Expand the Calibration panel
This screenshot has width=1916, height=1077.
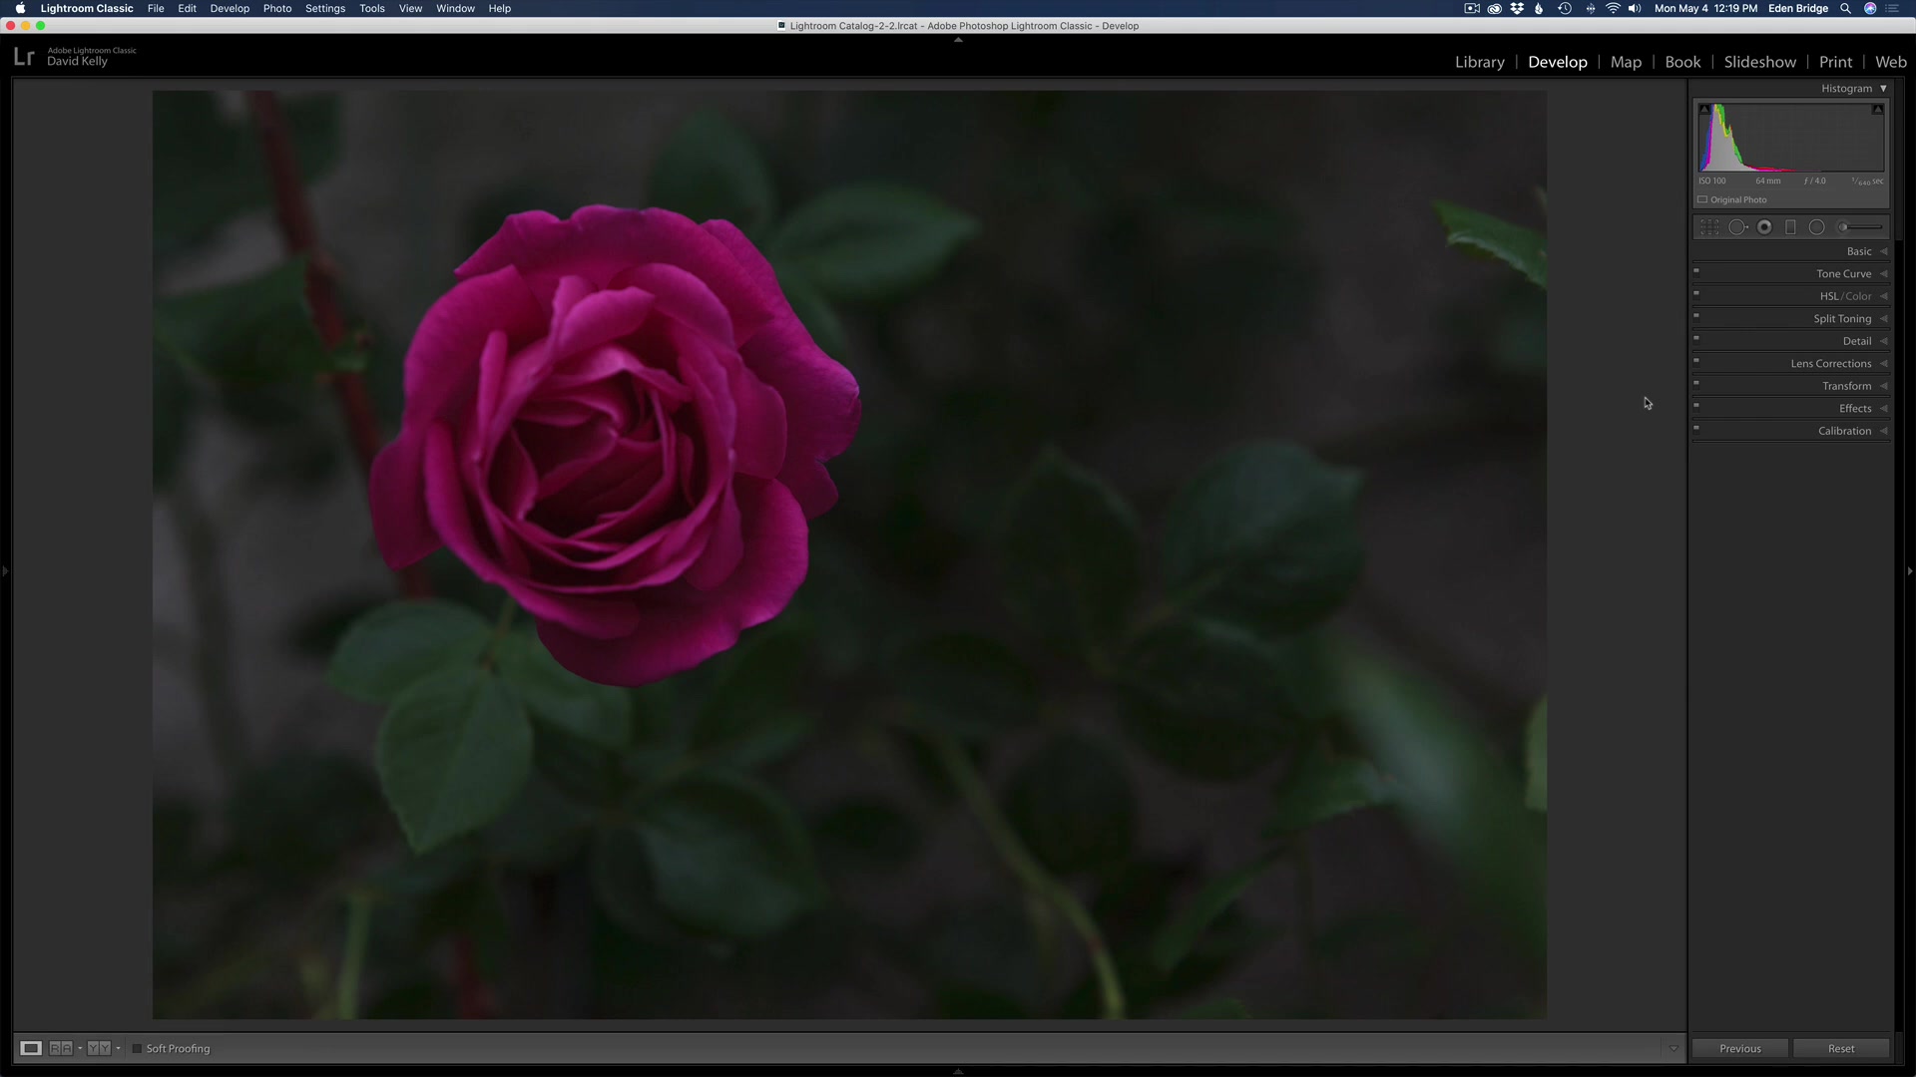(1883, 431)
